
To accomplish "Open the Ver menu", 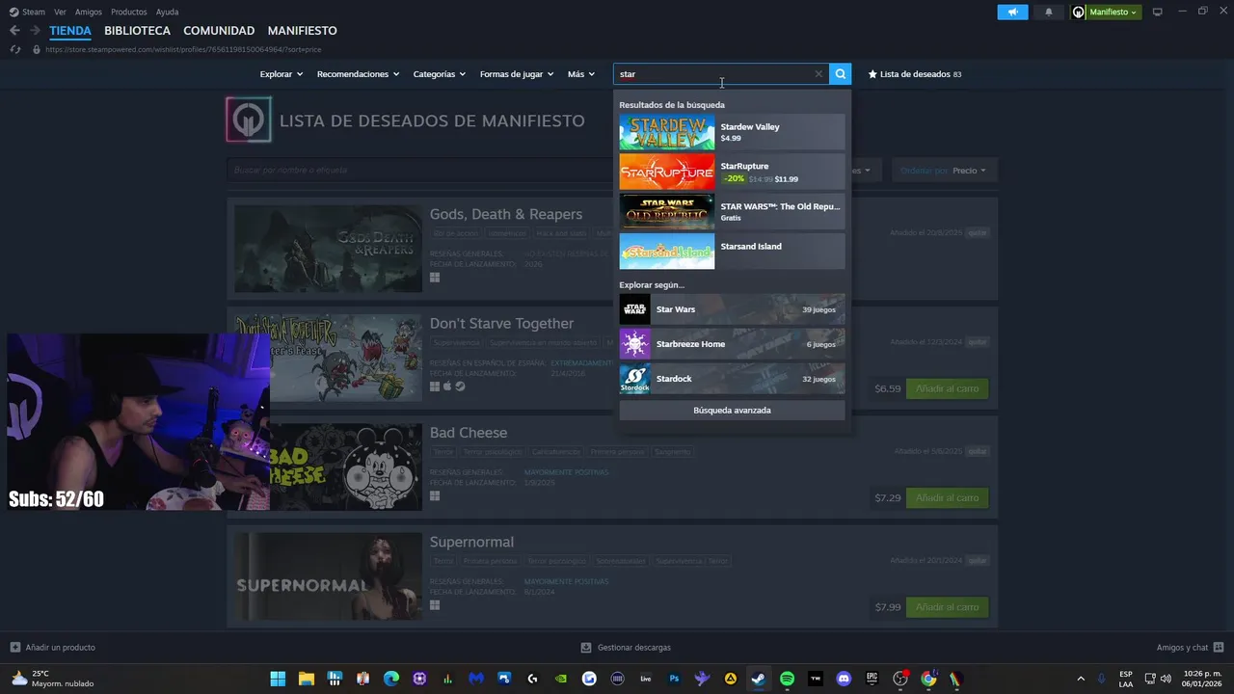I will point(60,12).
